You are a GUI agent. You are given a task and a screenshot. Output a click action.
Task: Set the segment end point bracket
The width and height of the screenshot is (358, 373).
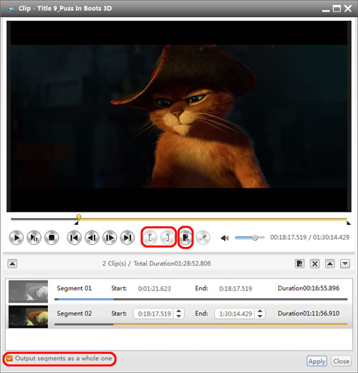[168, 238]
